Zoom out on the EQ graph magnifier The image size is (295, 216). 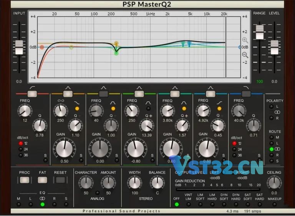click(x=245, y=55)
